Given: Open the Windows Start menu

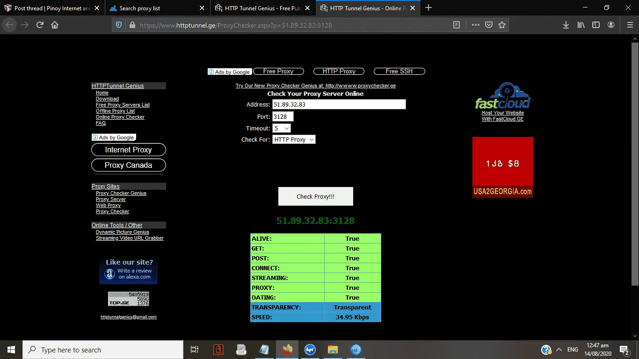Looking at the screenshot, I should [x=11, y=350].
